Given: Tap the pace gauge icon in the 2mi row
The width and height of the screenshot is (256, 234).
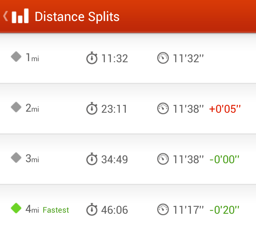Looking at the screenshot, I should click(163, 108).
